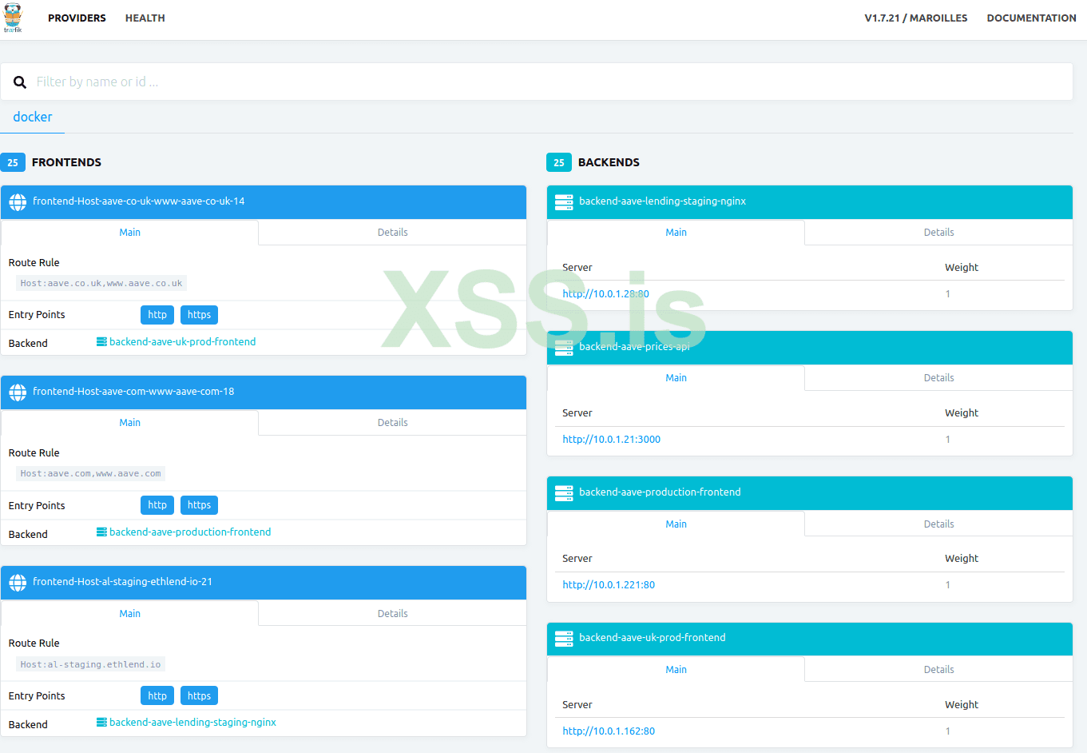The height and width of the screenshot is (753, 1087).
Task: Follow backend-aave-uk-prod-frontend backend link
Action: (183, 342)
